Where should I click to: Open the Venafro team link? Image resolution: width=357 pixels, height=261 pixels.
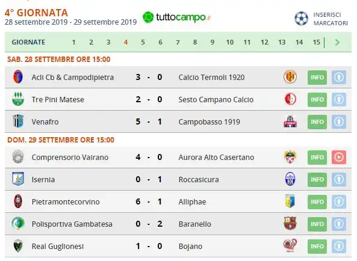click(x=45, y=122)
